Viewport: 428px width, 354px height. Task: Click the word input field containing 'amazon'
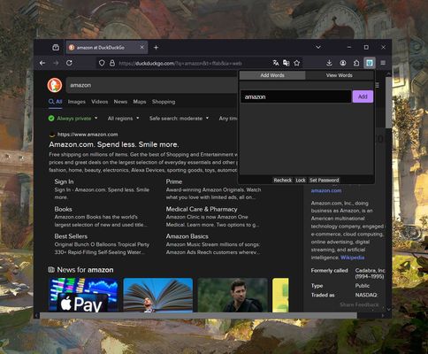295,96
